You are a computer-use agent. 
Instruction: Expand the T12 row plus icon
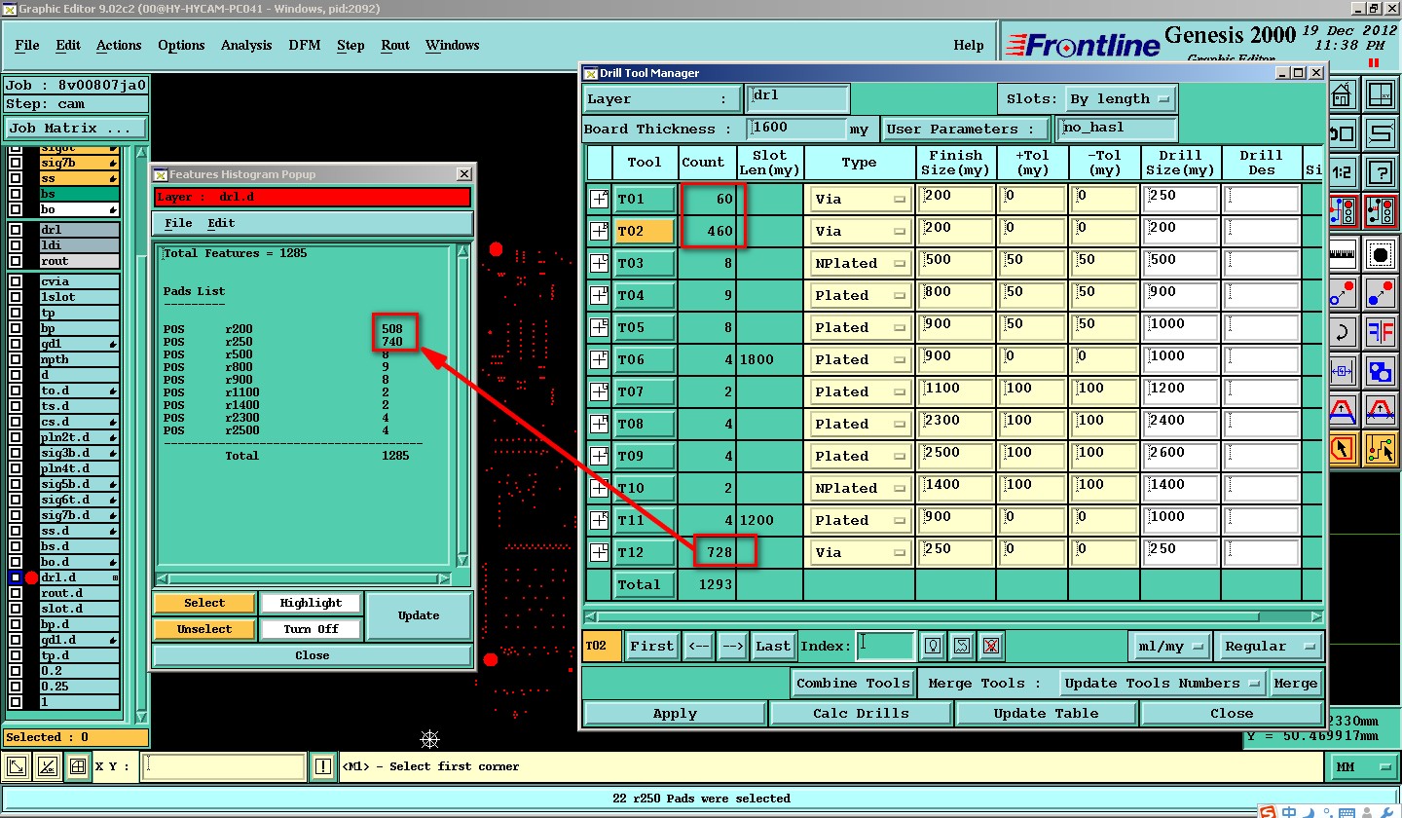(x=599, y=552)
